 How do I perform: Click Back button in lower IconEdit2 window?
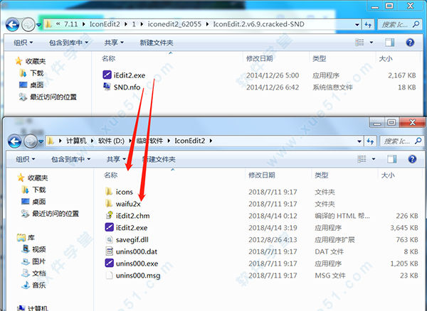15,141
